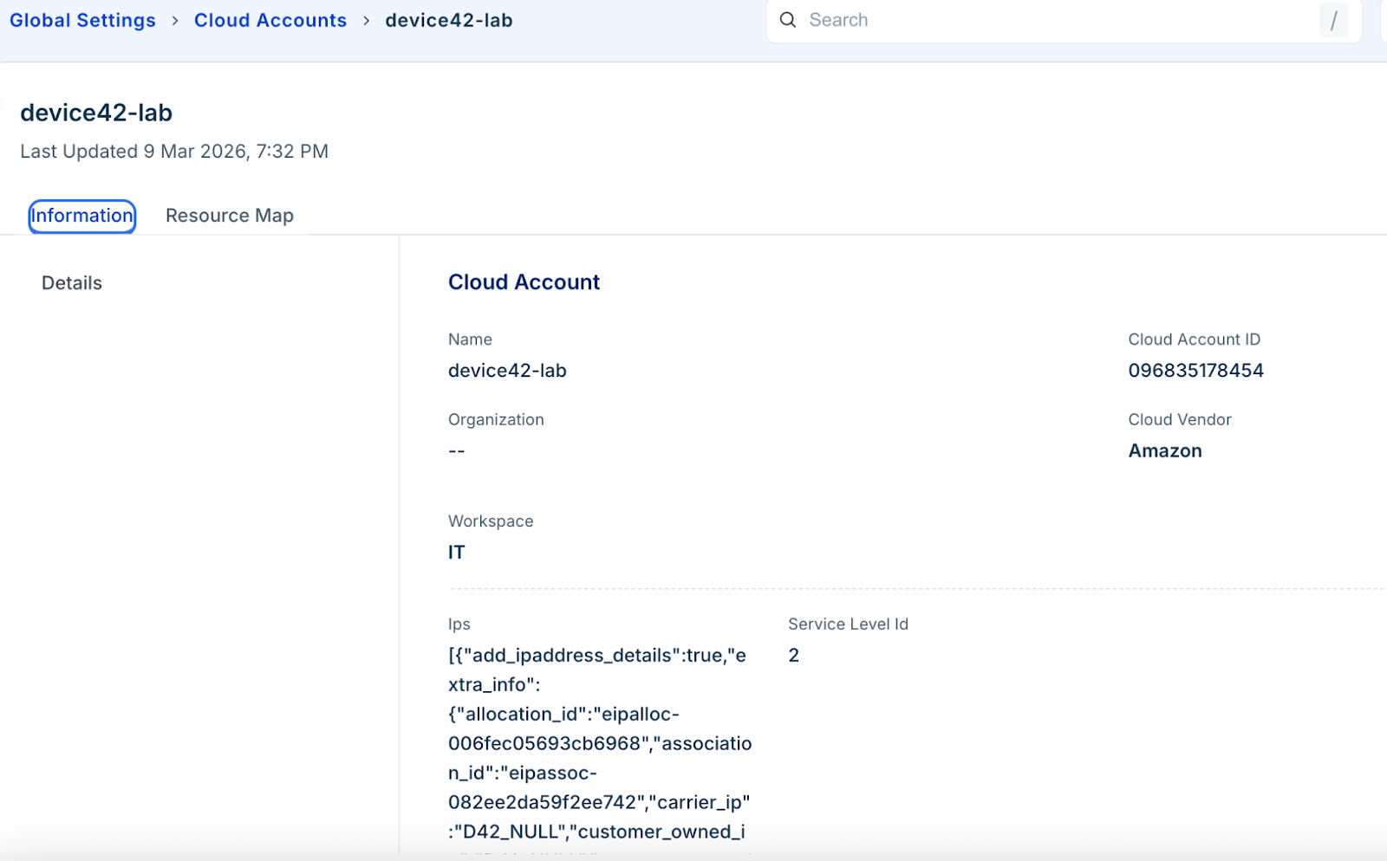
Task: Click Cloud Account ID value 096835178454
Action: [1195, 371]
